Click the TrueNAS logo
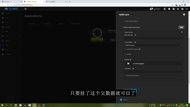The height and width of the screenshot is (107, 190). [11, 9]
